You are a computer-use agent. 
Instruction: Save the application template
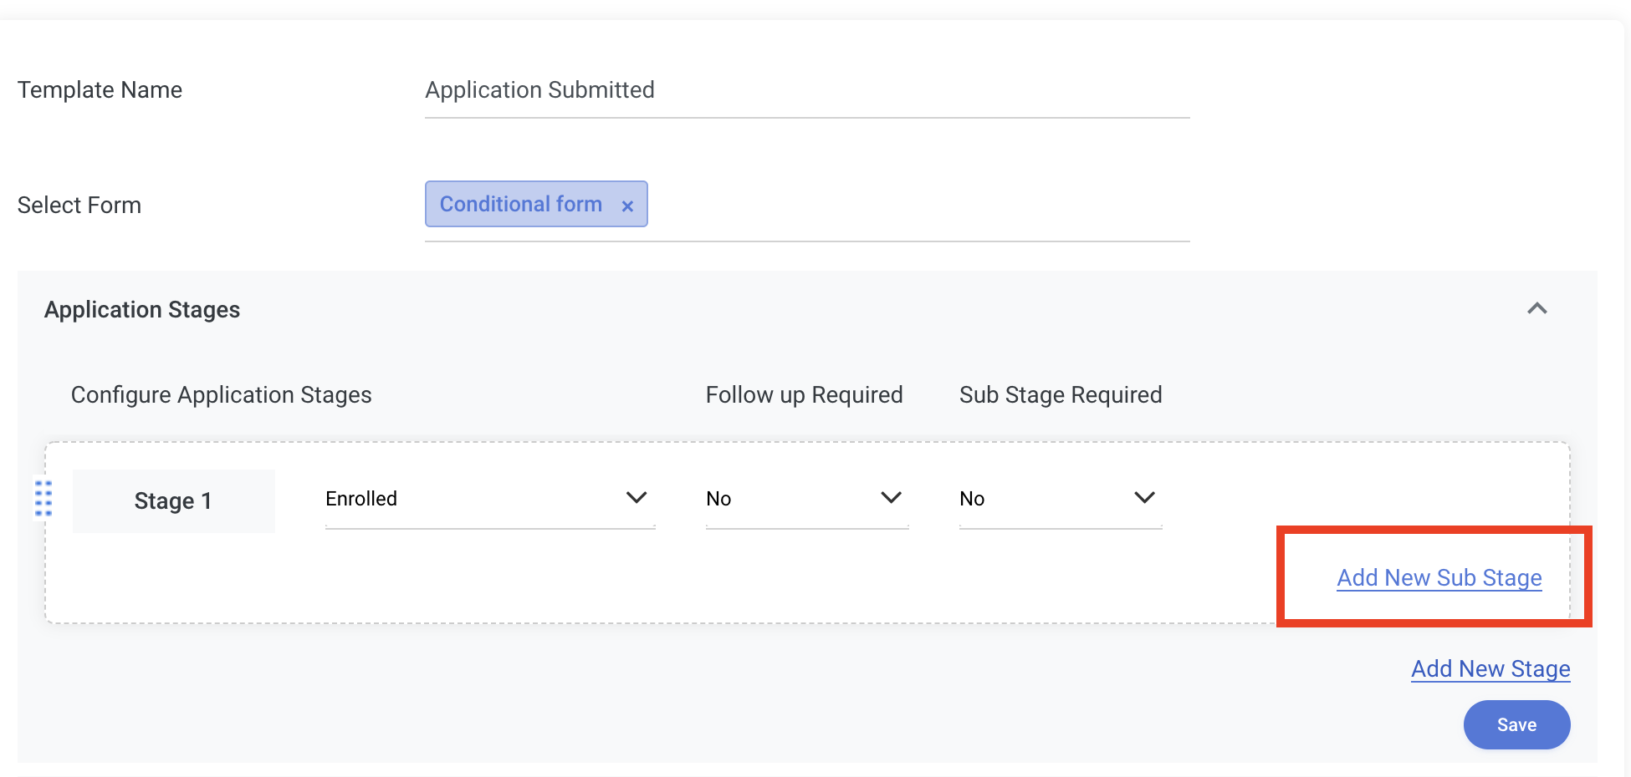click(1516, 724)
